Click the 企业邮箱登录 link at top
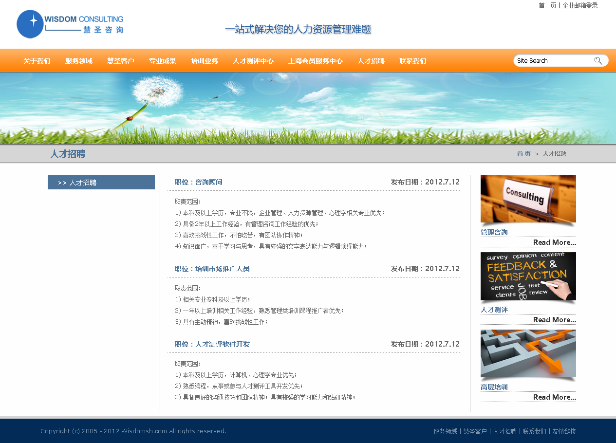Viewport: 616px width, 443px height. point(580,5)
